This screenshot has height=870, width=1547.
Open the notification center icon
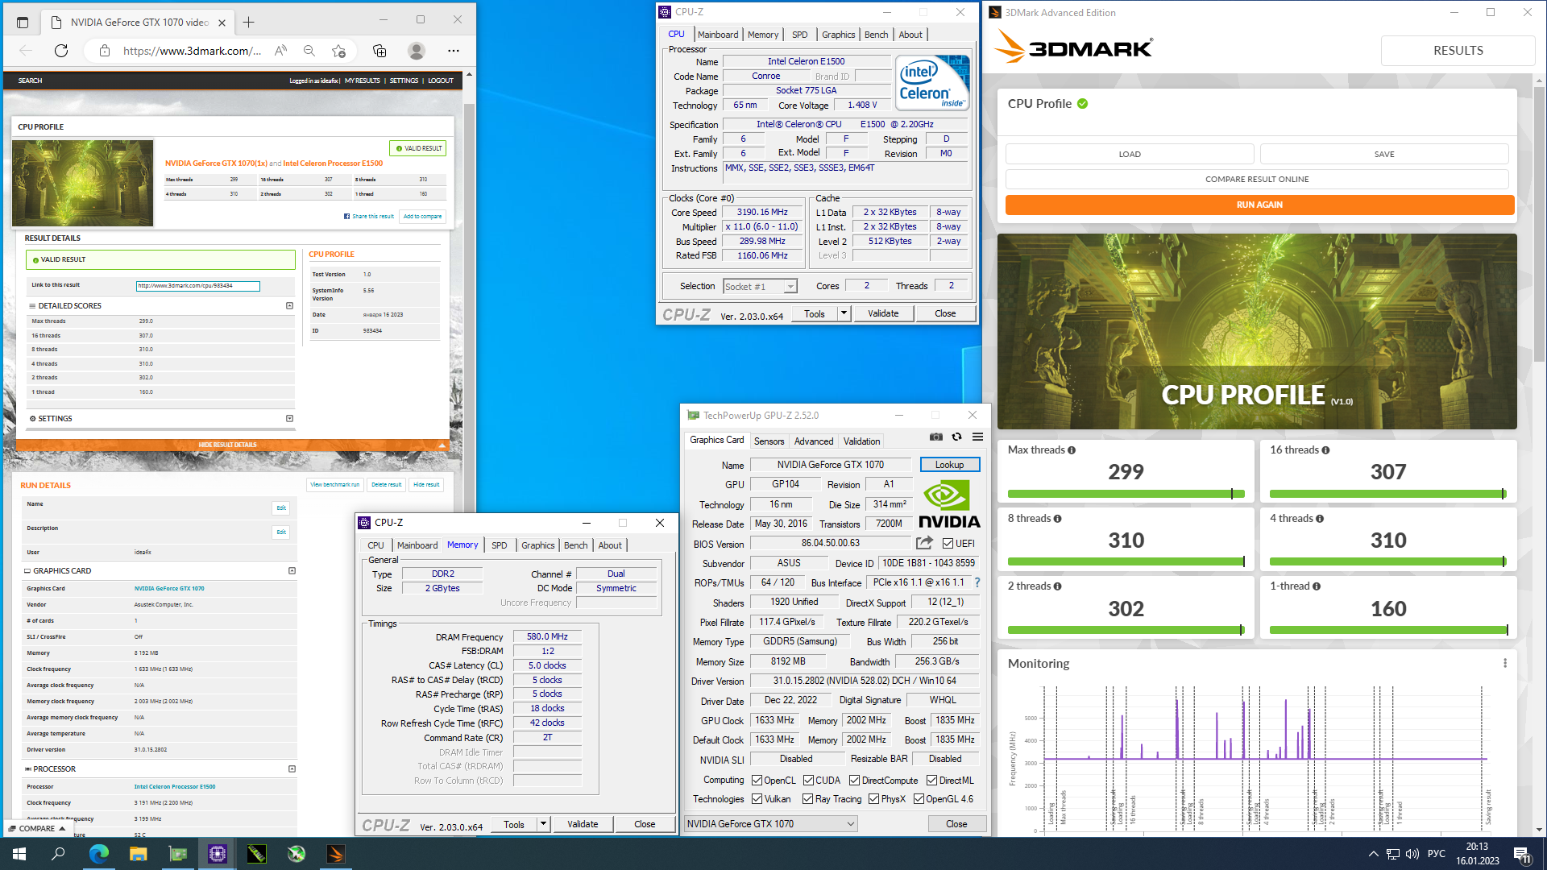[1522, 855]
